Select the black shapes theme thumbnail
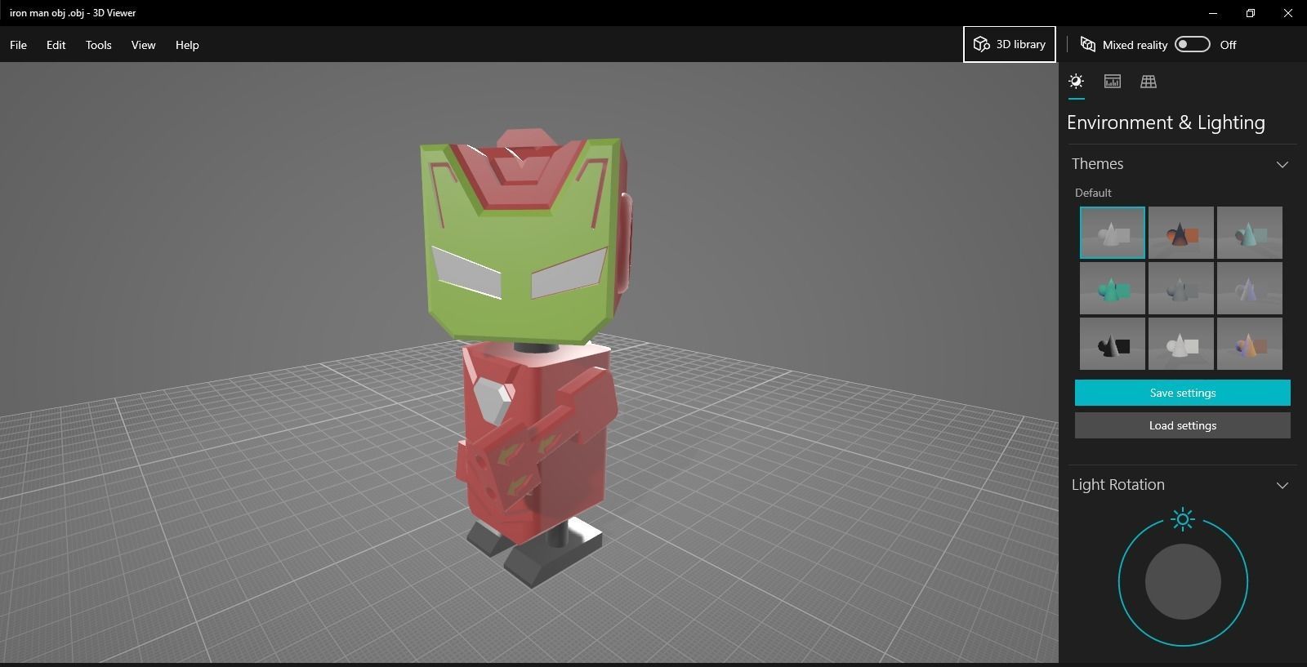The width and height of the screenshot is (1307, 667). [1112, 344]
